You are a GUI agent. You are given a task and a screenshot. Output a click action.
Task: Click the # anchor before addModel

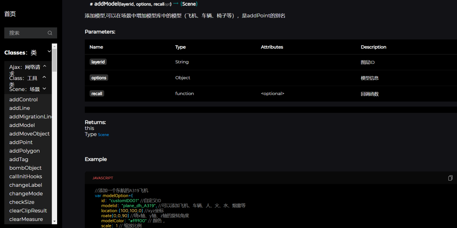[91, 4]
